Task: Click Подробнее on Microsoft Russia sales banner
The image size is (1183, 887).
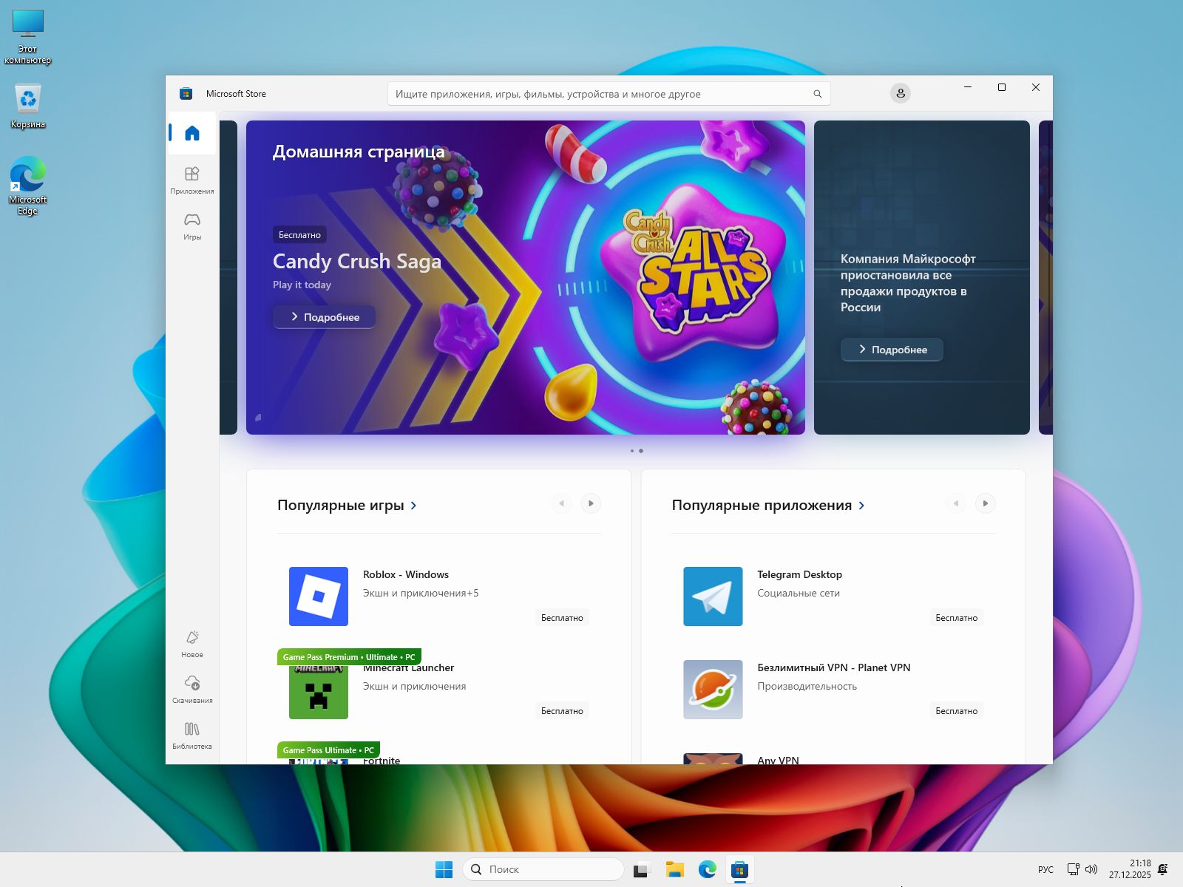Action: (x=892, y=350)
